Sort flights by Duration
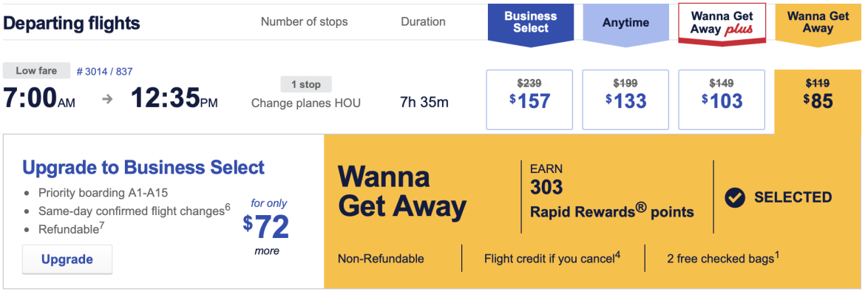Viewport: 865px width, 292px height. click(423, 22)
